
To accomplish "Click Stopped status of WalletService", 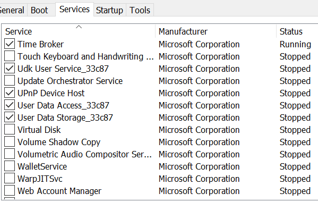I will click(295, 167).
